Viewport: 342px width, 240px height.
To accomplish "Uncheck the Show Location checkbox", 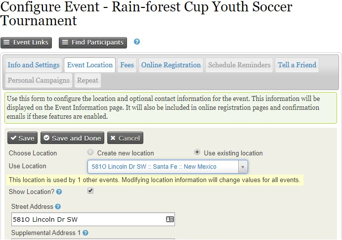I will pos(90,191).
